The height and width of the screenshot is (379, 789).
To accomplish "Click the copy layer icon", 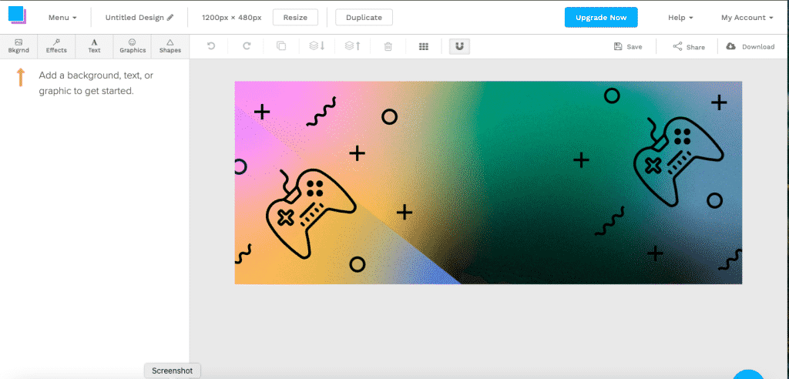I will click(281, 46).
